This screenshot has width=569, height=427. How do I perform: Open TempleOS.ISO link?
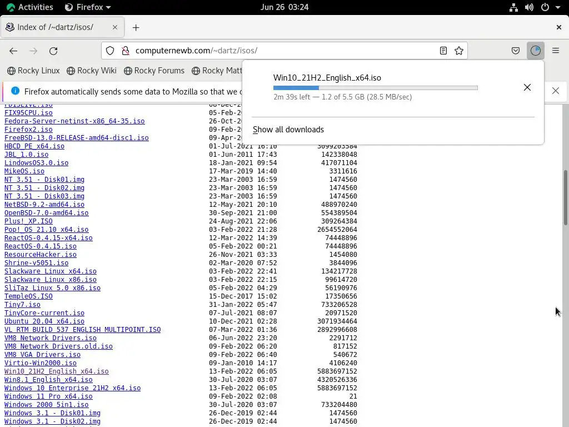[x=28, y=297]
